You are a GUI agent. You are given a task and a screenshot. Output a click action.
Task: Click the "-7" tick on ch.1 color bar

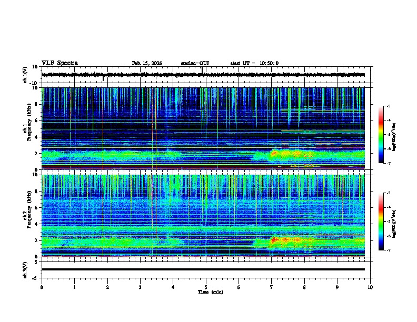click(388, 163)
